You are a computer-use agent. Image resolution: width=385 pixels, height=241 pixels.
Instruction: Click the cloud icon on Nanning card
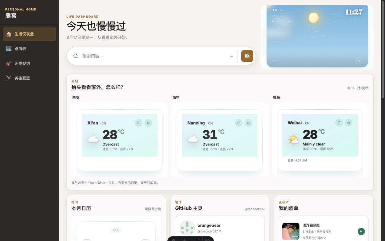pyautogui.click(x=193, y=140)
